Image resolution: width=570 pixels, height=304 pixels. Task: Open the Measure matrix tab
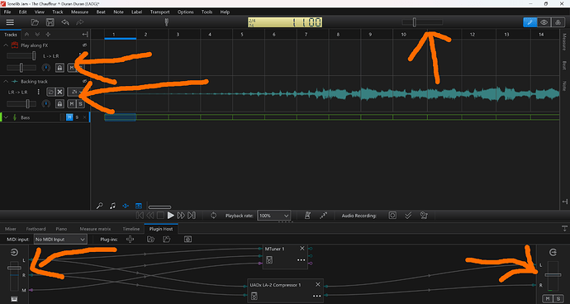(x=95, y=229)
